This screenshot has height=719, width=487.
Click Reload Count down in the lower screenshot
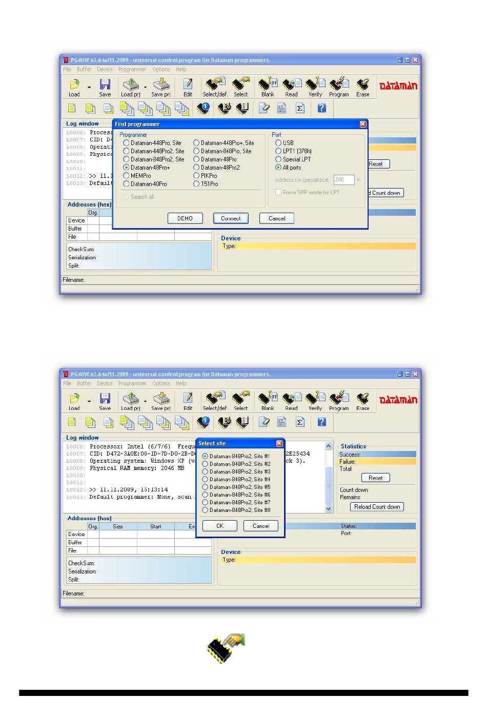pyautogui.click(x=377, y=507)
